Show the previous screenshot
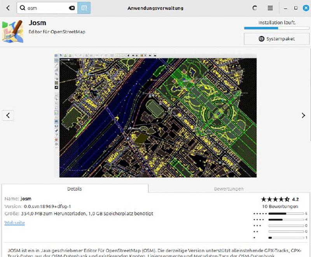Viewport: 311px width, 257px height. tap(8, 115)
